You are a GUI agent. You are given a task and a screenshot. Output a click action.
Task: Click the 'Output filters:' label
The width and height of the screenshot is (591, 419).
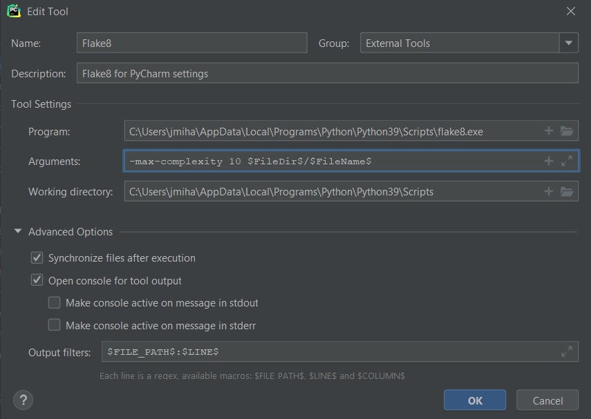click(59, 352)
